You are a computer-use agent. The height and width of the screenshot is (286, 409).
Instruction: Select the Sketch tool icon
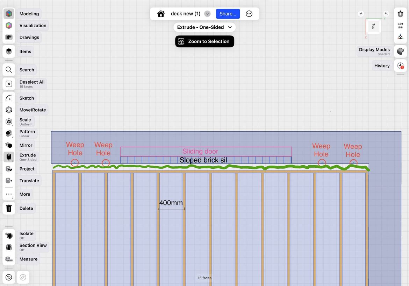click(9, 98)
